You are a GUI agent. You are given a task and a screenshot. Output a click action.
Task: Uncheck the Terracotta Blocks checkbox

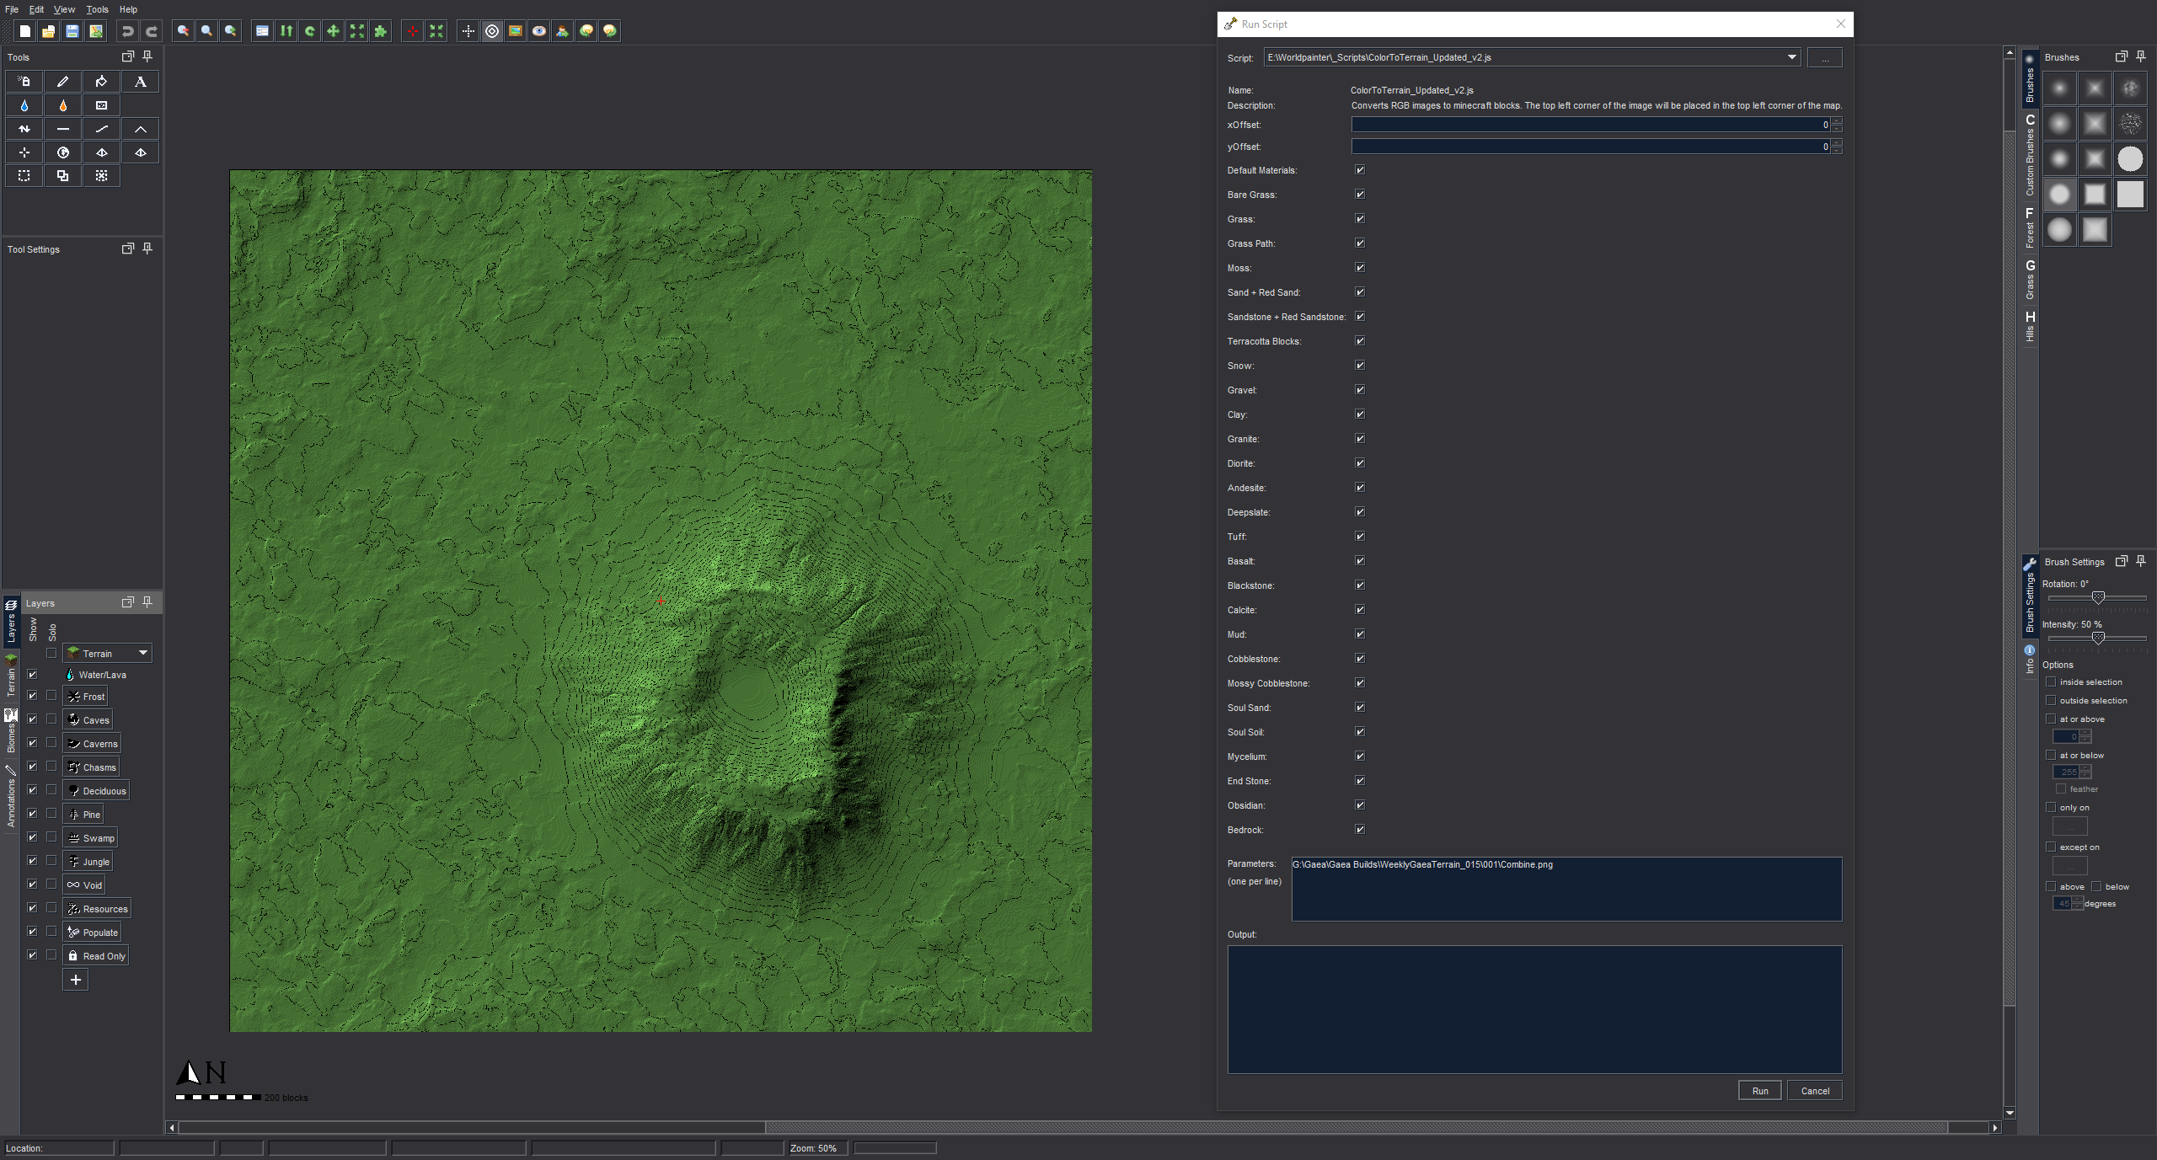pos(1359,341)
